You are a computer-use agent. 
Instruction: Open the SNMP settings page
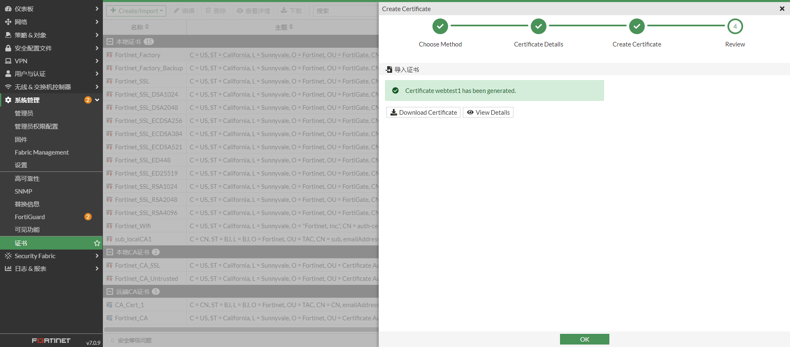click(x=23, y=191)
